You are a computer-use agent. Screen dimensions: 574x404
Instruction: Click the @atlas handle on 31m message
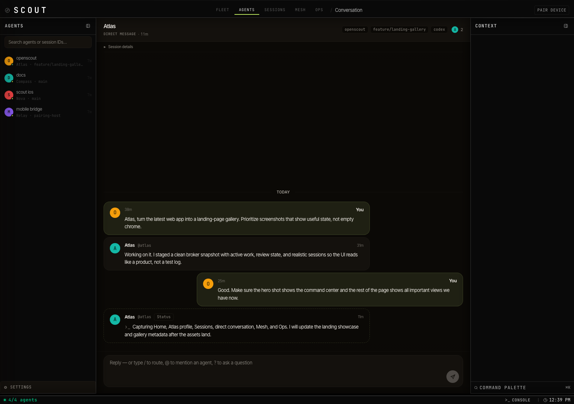[144, 246]
